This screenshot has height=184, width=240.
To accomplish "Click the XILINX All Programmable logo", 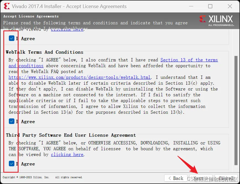I will click(x=216, y=21).
